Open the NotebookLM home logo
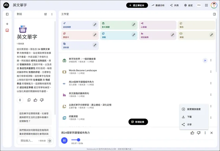This screenshot has height=151, width=220. point(6,5)
